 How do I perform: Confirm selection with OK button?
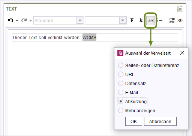click(x=133, y=121)
